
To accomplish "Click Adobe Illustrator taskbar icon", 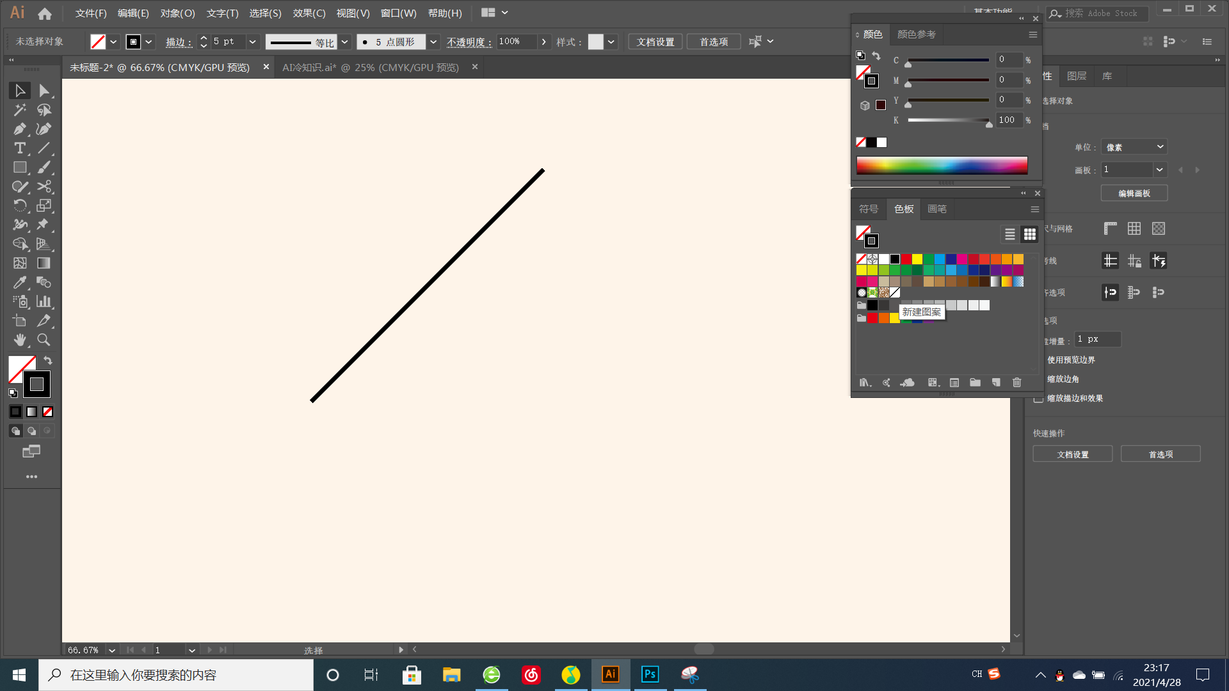I will tap(610, 674).
